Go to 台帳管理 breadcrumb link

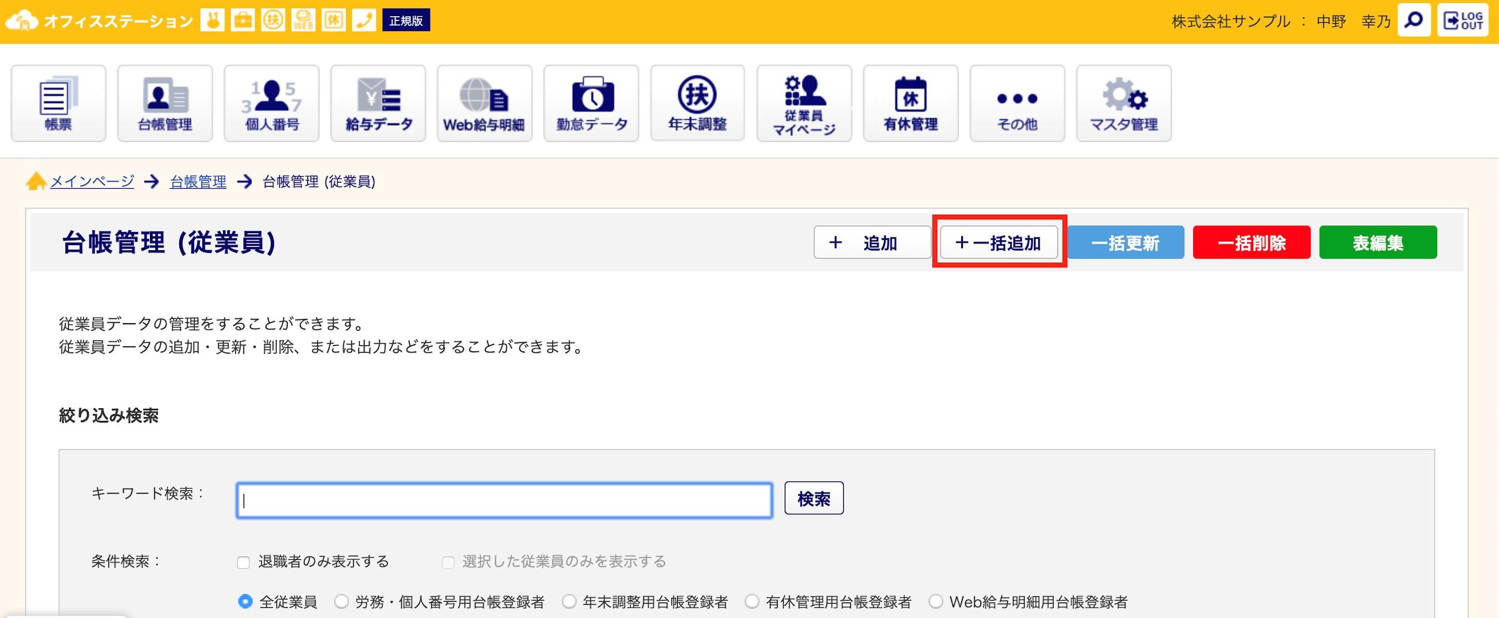pos(198,181)
